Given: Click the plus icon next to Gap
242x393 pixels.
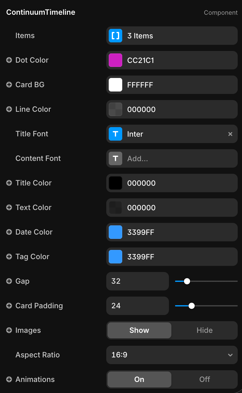Looking at the screenshot, I should click(9, 281).
